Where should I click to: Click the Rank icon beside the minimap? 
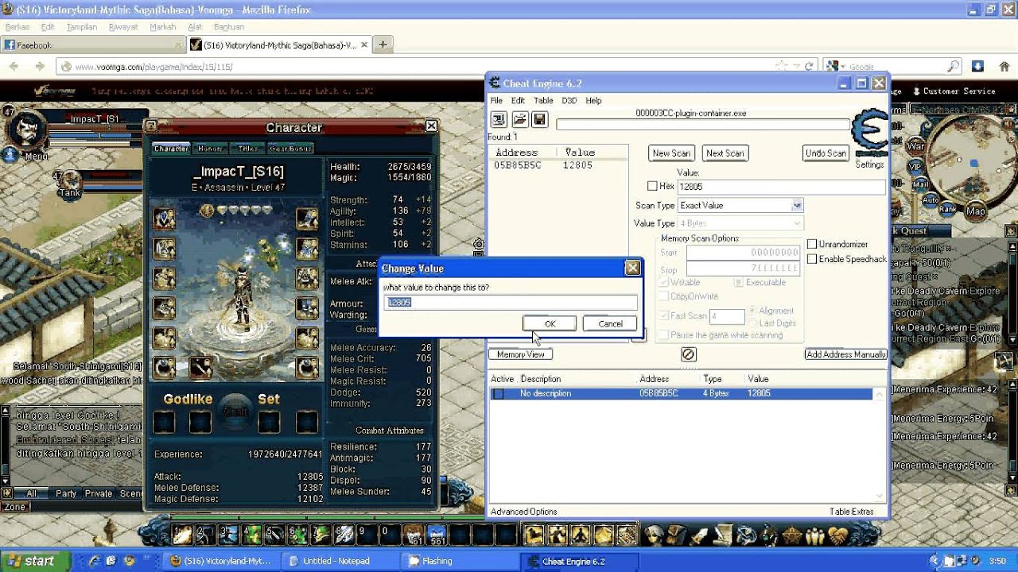(x=947, y=208)
